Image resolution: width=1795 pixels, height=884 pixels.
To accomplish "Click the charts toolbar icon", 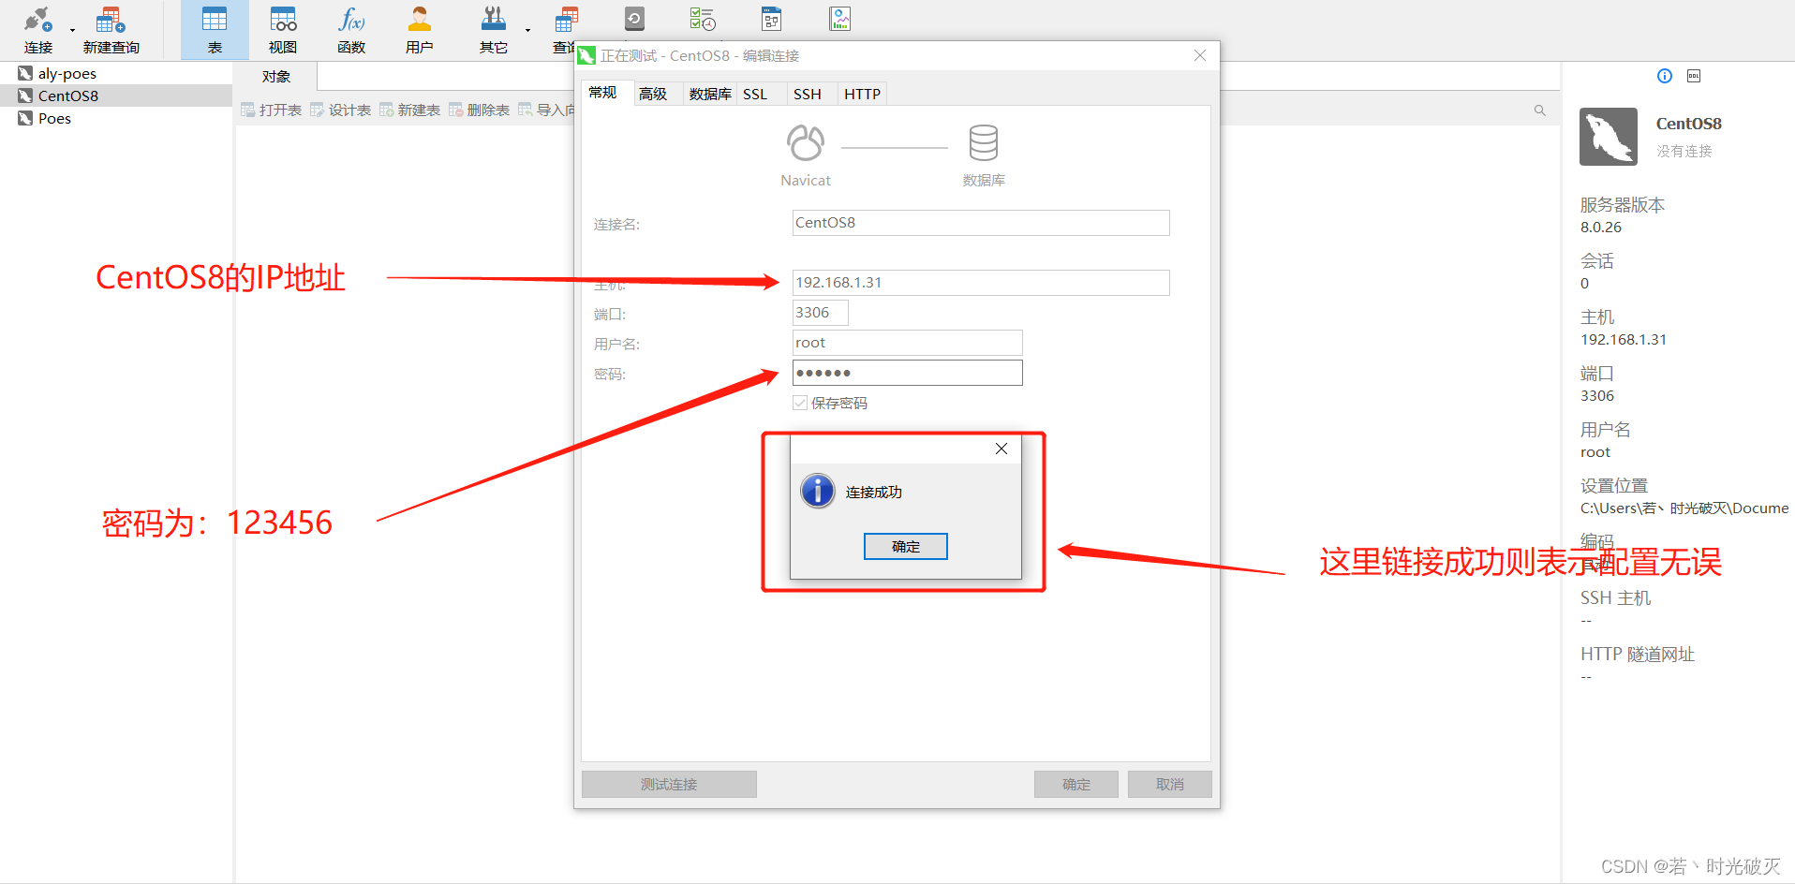I will [840, 19].
